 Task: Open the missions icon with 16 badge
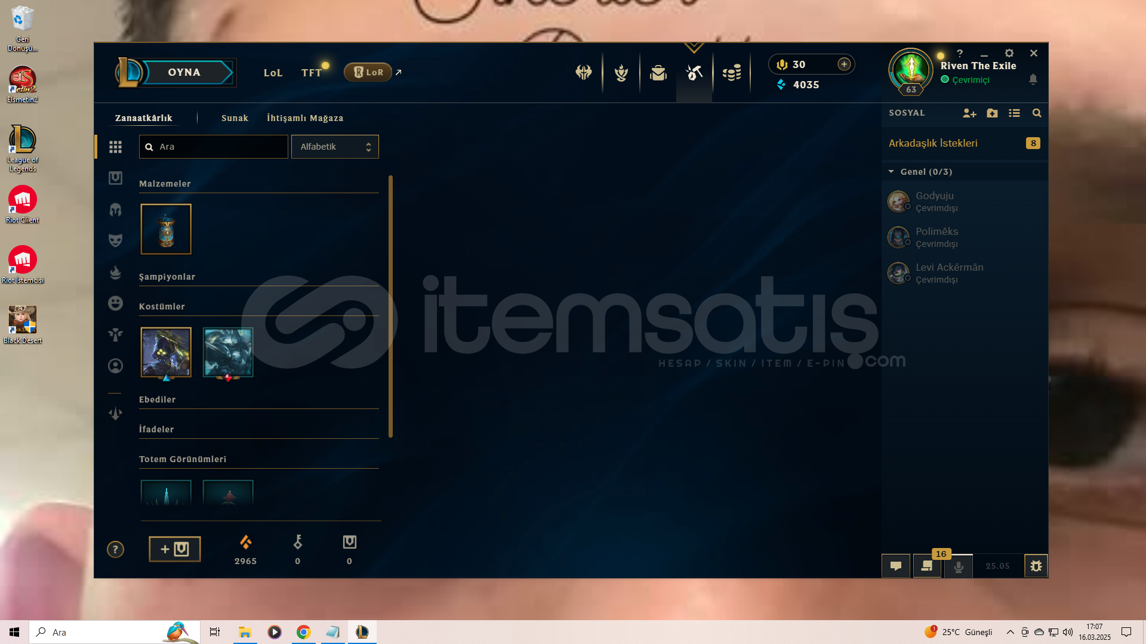tap(927, 566)
